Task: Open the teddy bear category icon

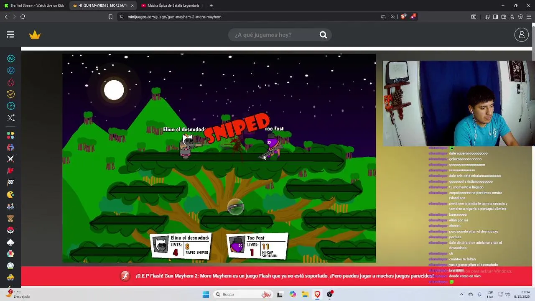Action: coord(10,218)
